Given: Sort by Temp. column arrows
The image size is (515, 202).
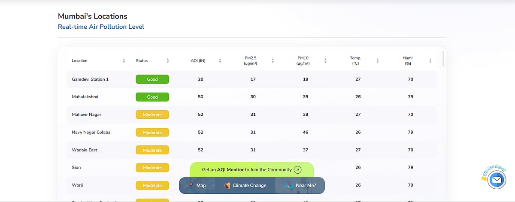Looking at the screenshot, I should point(378,61).
